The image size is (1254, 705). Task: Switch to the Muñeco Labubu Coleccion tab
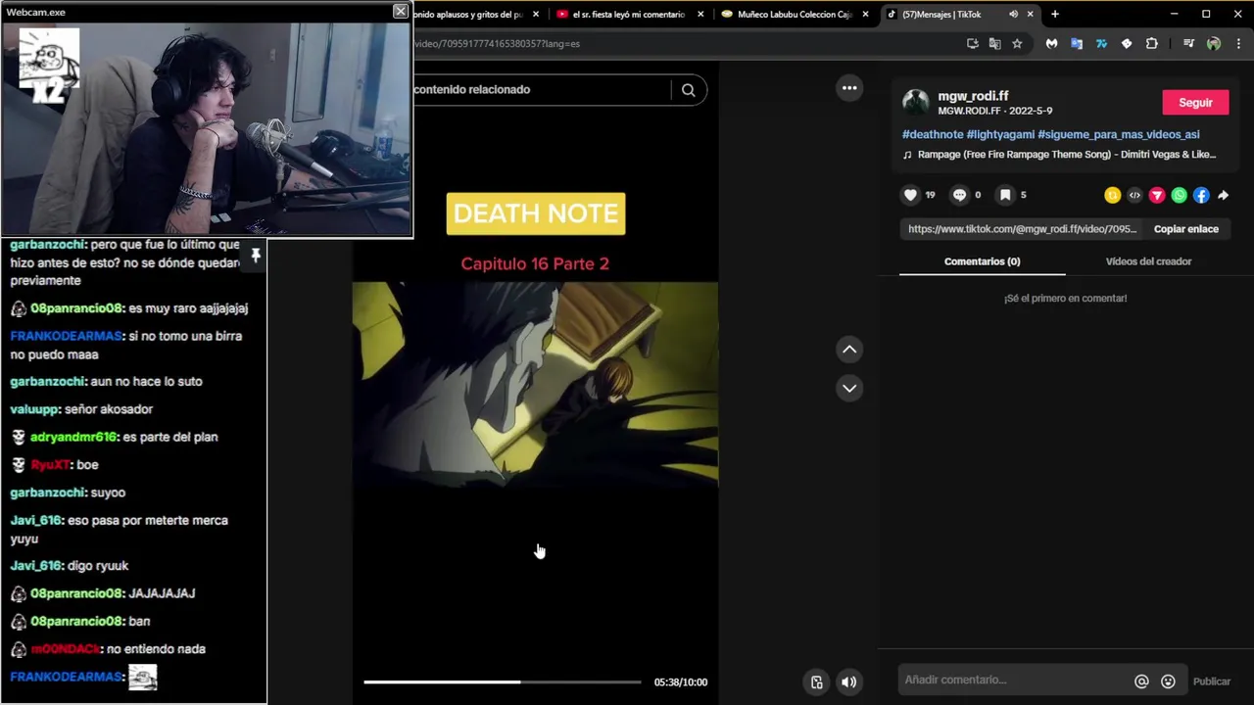click(x=794, y=15)
